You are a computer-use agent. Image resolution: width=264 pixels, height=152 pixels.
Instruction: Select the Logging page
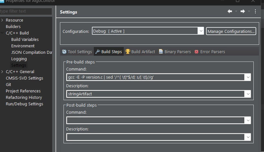[19, 59]
